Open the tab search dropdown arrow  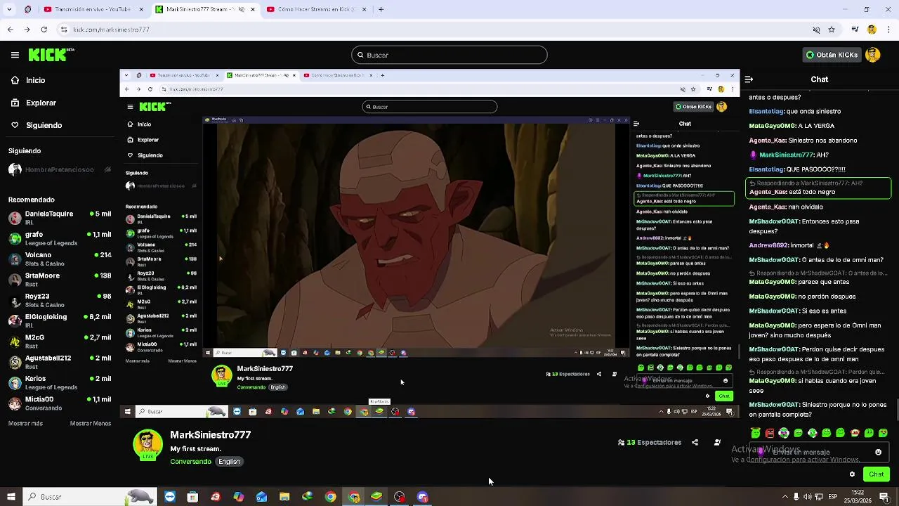pos(10,9)
